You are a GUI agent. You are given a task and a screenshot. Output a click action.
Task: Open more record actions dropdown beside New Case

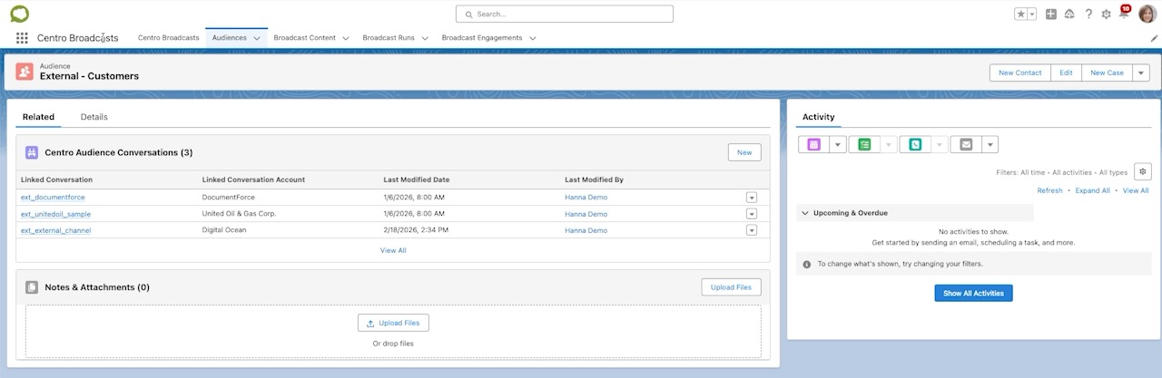pos(1141,73)
